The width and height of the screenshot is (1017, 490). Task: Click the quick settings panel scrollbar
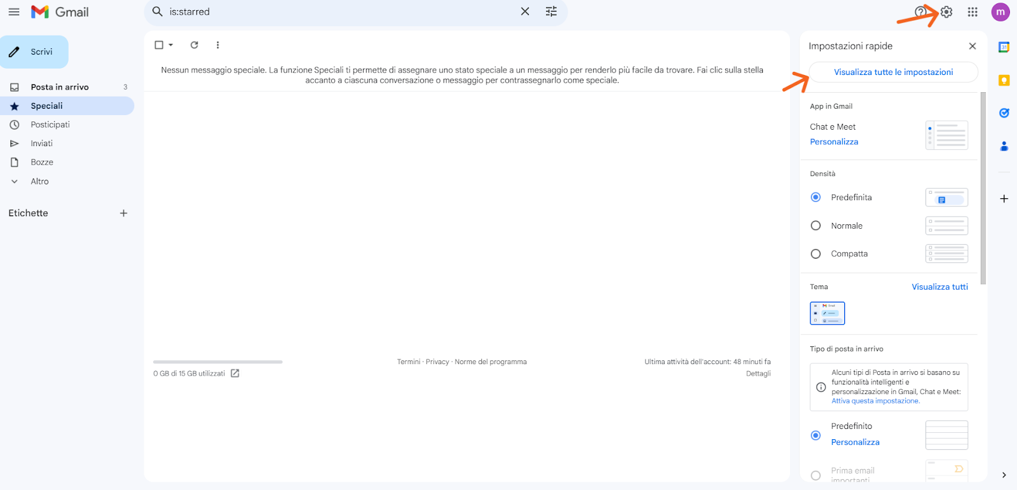[983, 188]
